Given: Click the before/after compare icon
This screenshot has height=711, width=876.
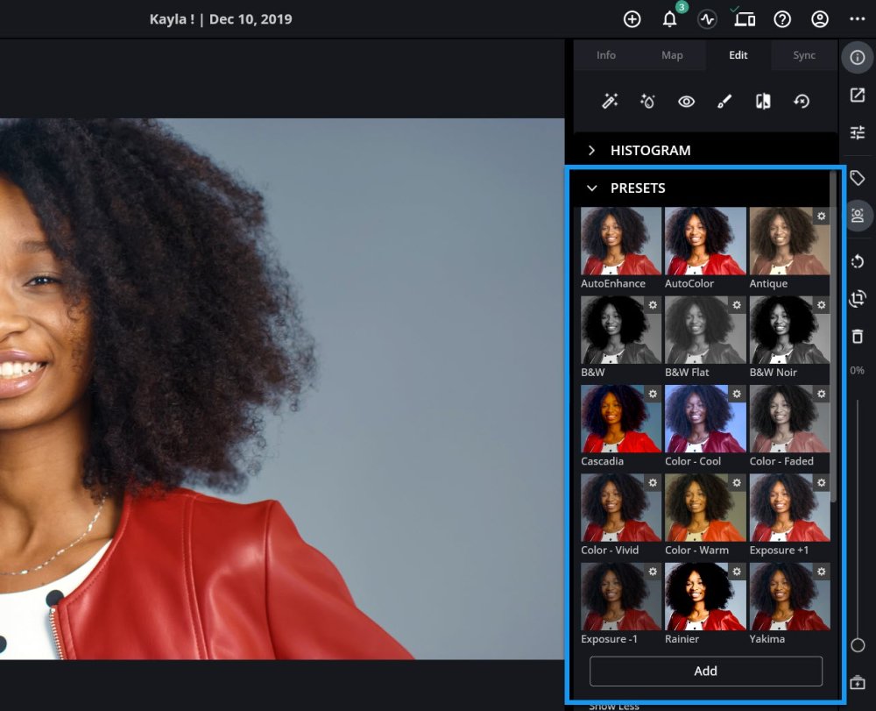Looking at the screenshot, I should click(763, 102).
